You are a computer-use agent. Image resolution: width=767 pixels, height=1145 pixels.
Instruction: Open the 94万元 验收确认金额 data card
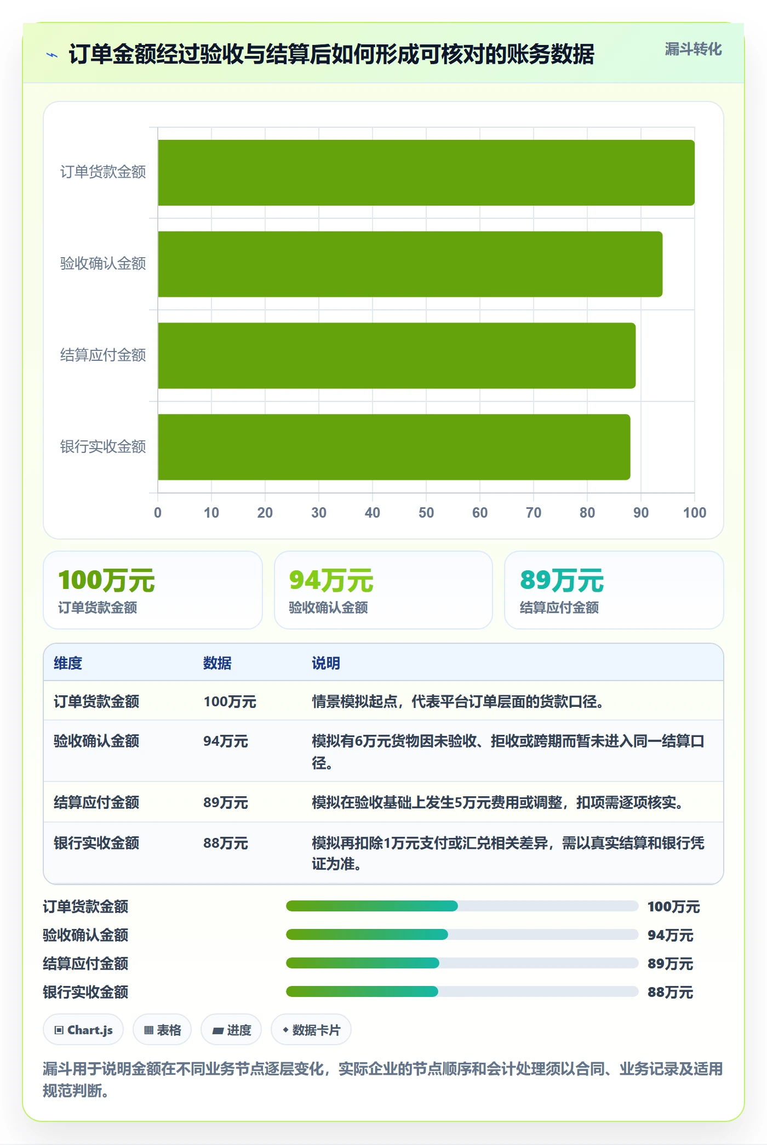(x=383, y=590)
